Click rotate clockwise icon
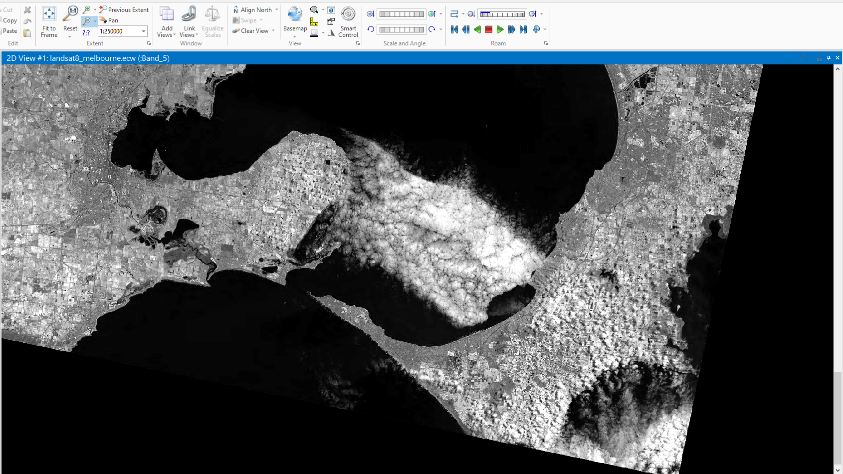Image resolution: width=843 pixels, height=474 pixels. click(432, 29)
